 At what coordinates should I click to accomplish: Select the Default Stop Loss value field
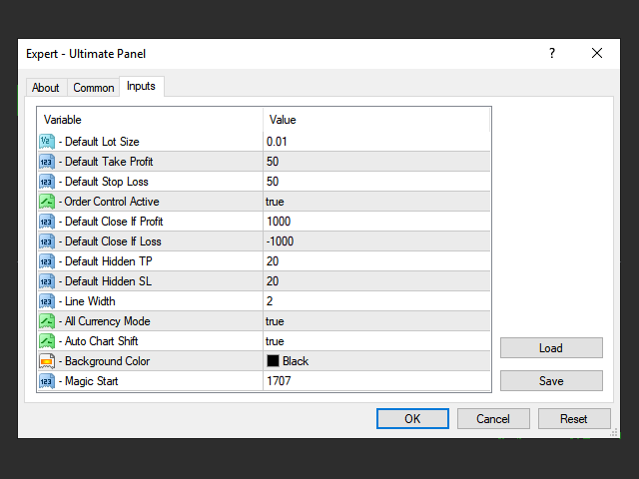377,182
